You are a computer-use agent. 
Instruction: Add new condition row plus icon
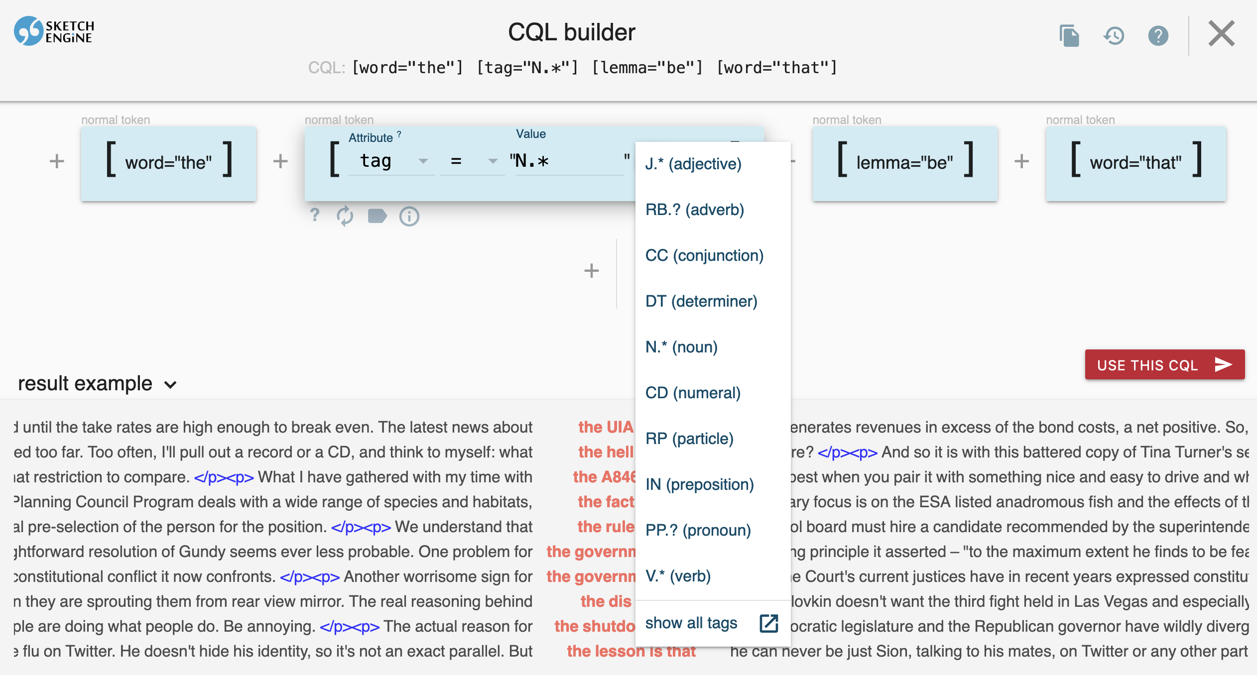[591, 271]
